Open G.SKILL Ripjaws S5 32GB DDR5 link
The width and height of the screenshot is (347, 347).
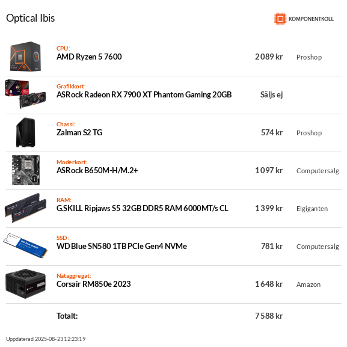tap(142, 208)
